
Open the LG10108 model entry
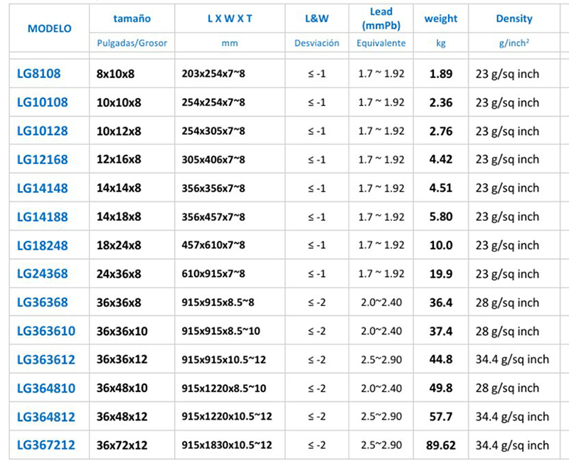coord(42,102)
